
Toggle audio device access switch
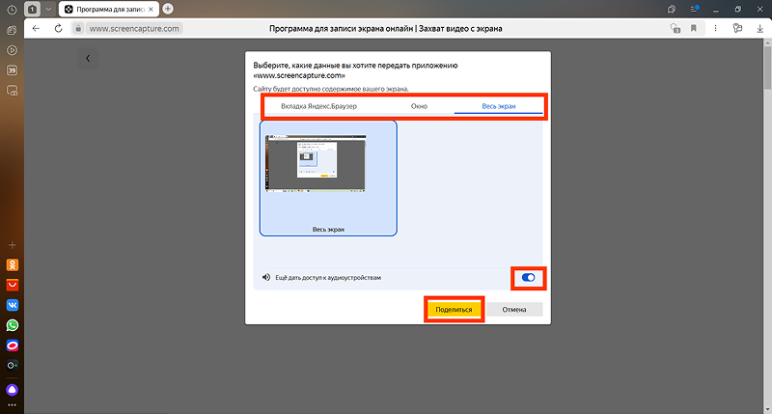[x=528, y=278]
